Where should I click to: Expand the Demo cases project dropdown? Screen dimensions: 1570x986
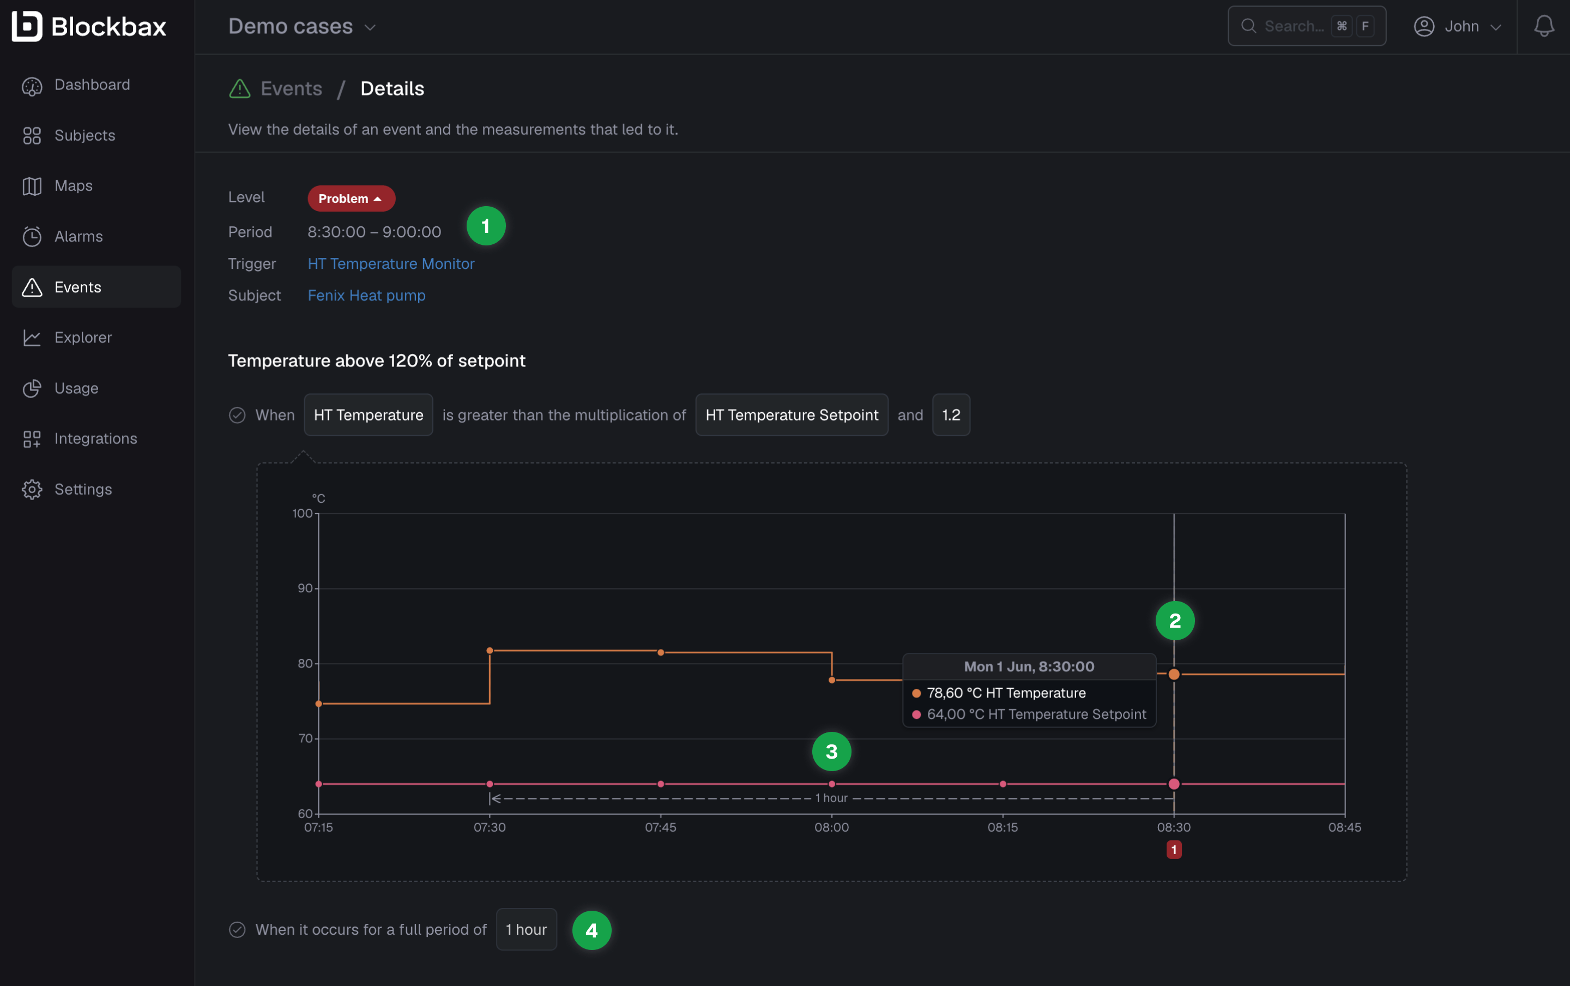click(x=303, y=26)
